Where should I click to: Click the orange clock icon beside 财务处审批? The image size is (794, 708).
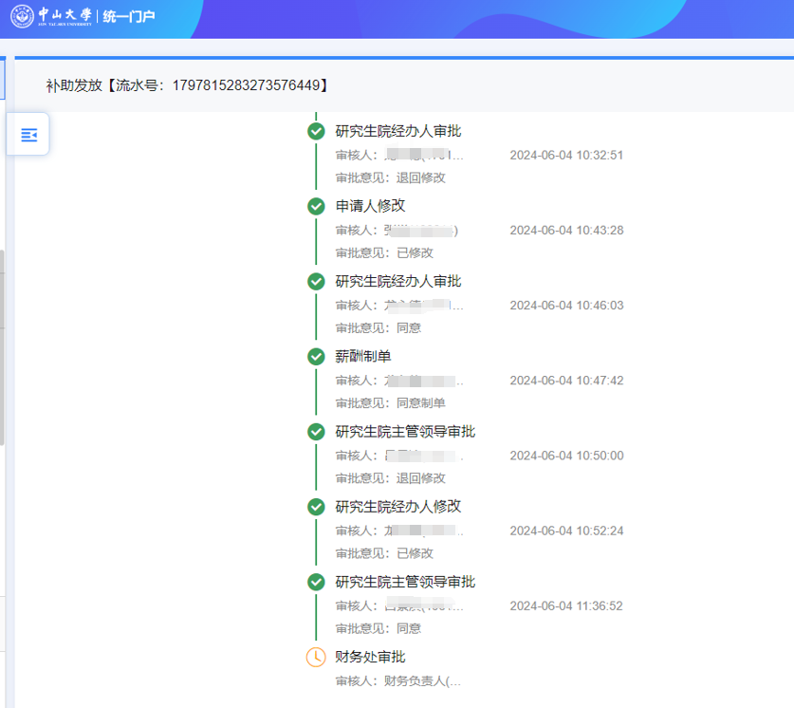click(316, 657)
